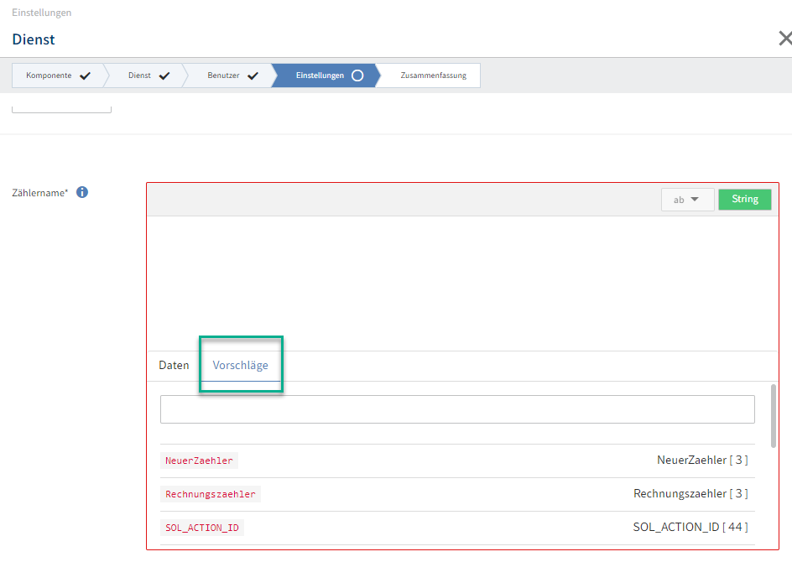Select the NeuerZaehler suggestion tag
792x562 pixels.
200,461
